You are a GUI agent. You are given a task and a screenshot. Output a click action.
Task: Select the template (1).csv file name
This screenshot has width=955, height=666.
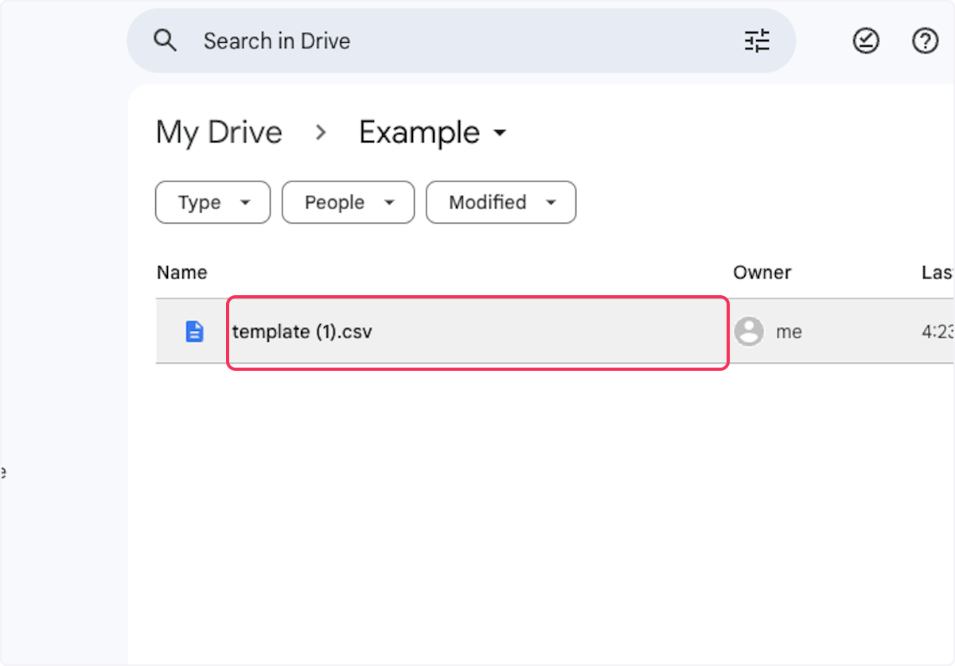[302, 332]
